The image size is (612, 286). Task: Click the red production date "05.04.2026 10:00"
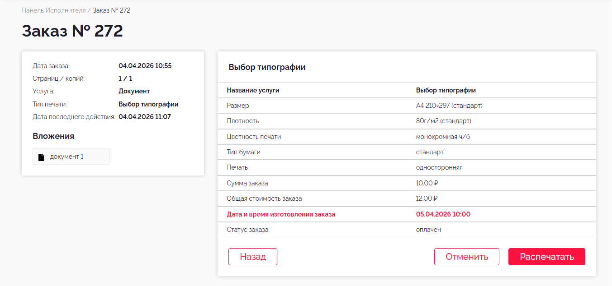click(443, 214)
